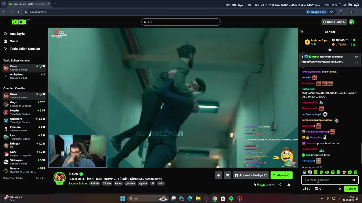This screenshot has height=203, width=362.
Task: Click the channel points 50 icon
Action: point(307,189)
